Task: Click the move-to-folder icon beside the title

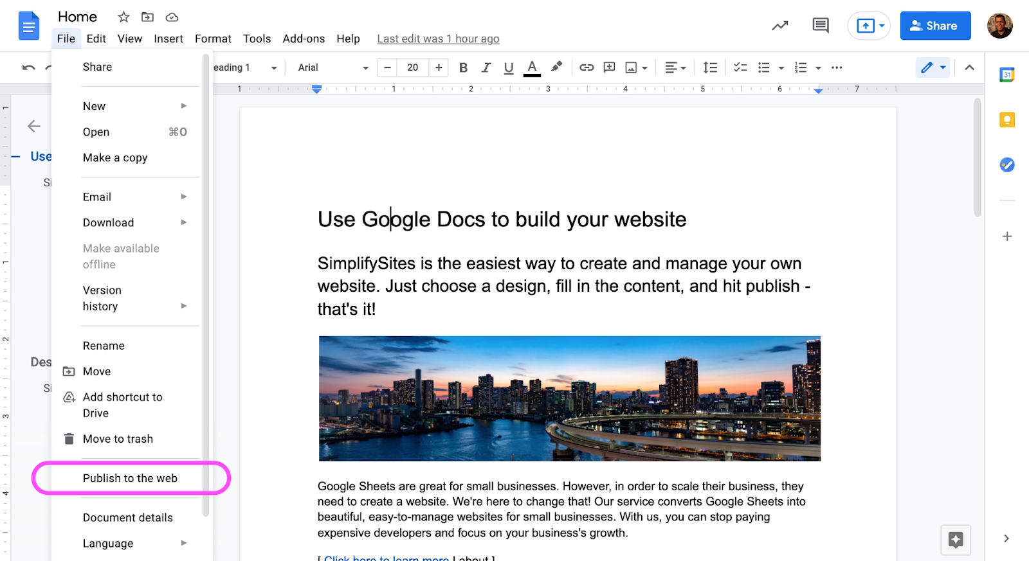Action: 147,17
